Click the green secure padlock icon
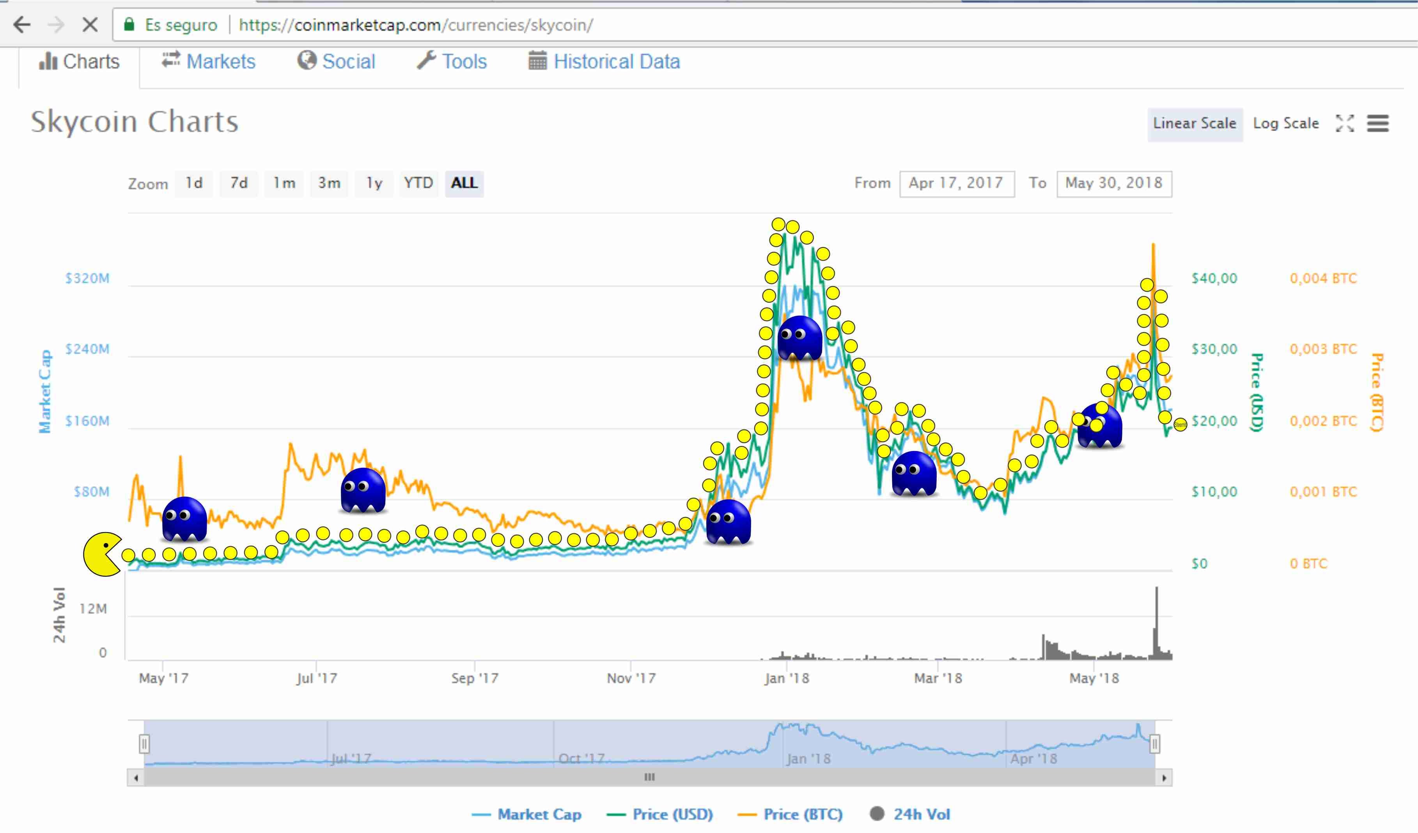The width and height of the screenshot is (1418, 833). pyautogui.click(x=129, y=24)
